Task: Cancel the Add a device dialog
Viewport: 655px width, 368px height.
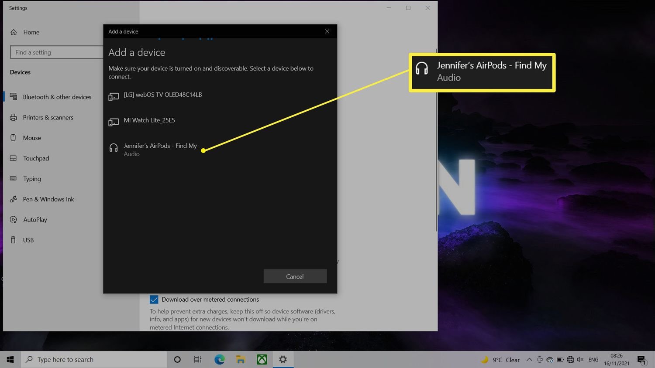Action: coord(295,276)
